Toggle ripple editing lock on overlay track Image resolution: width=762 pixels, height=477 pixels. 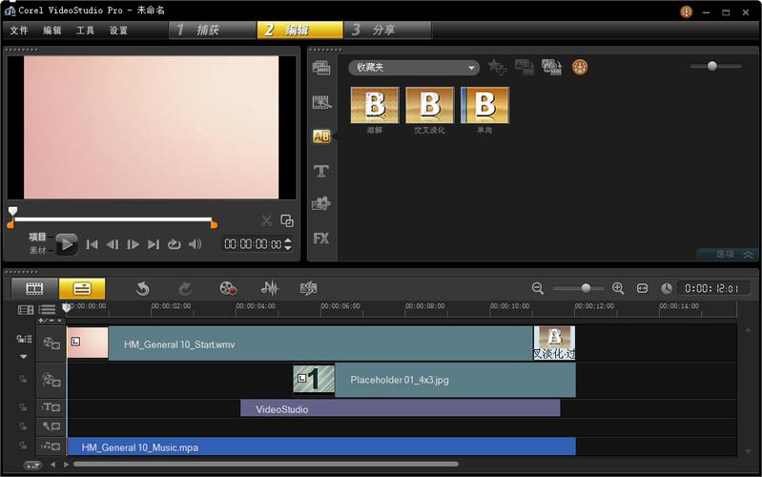click(24, 380)
